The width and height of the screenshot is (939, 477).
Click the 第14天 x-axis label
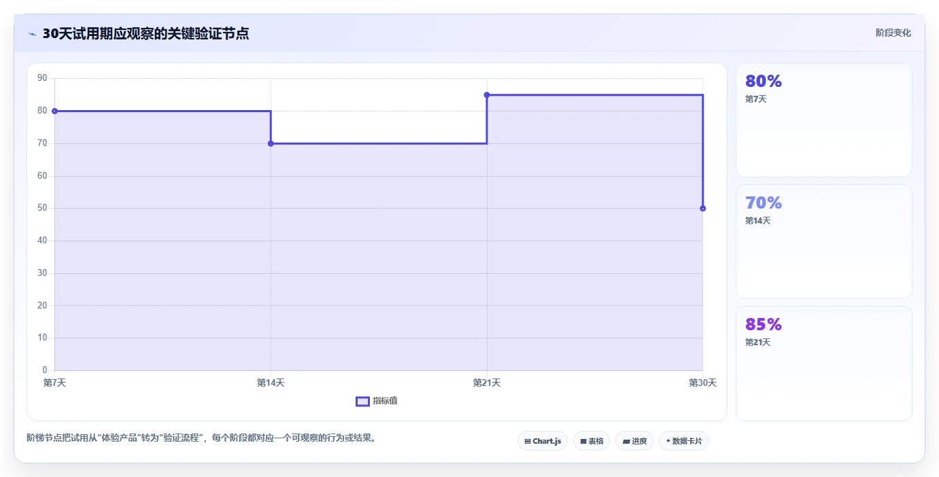[x=271, y=383]
